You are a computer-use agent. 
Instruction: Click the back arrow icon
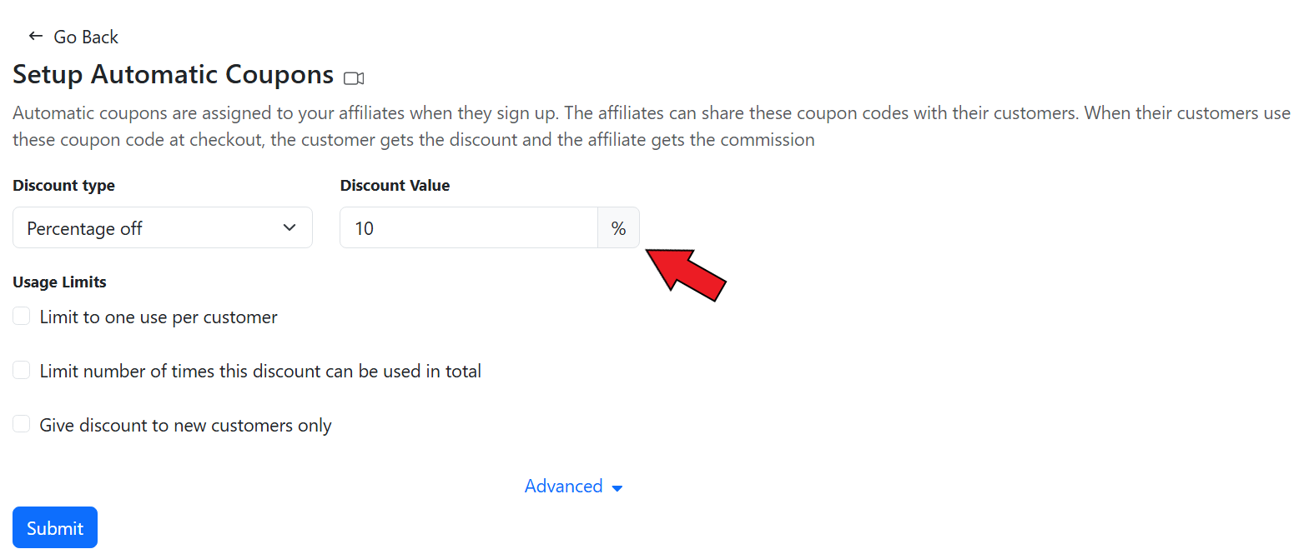click(35, 36)
